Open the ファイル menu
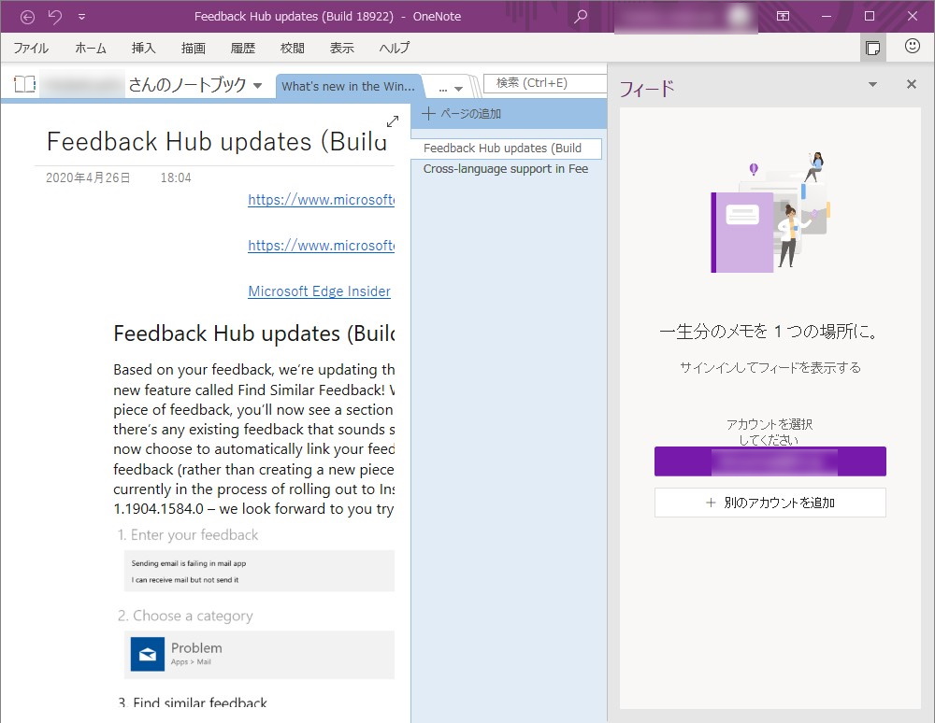The image size is (935, 723). 30,48
